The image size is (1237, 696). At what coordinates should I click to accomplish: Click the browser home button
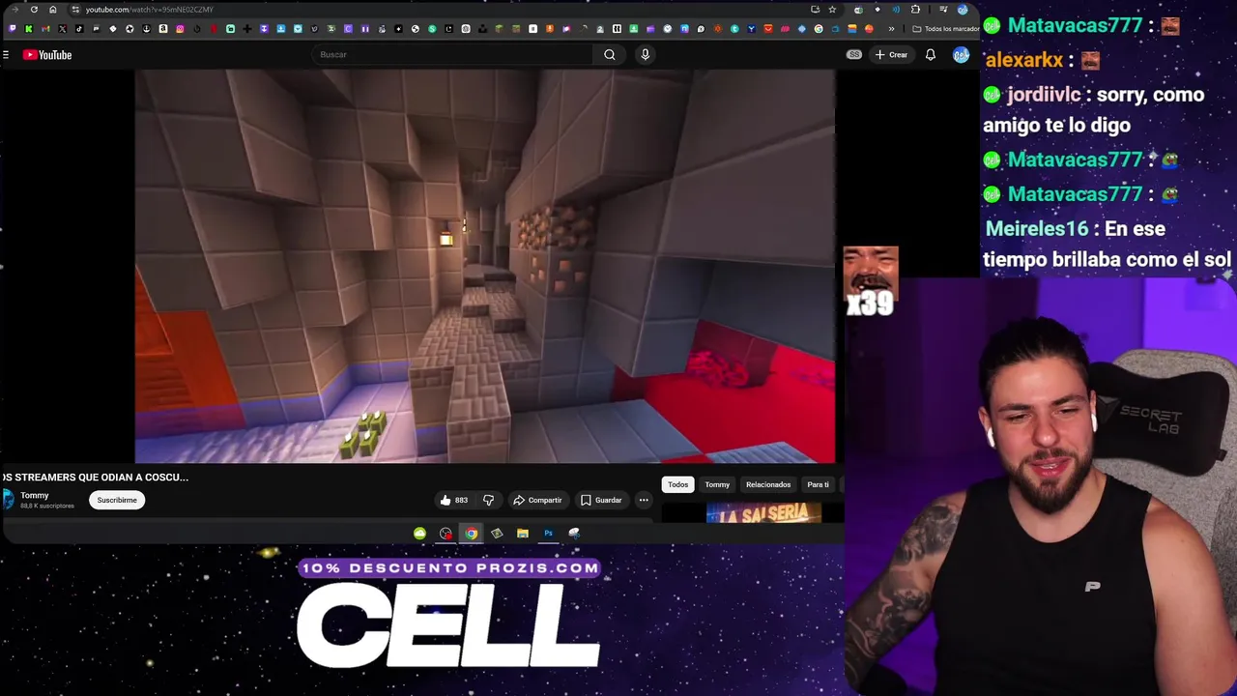tap(53, 10)
